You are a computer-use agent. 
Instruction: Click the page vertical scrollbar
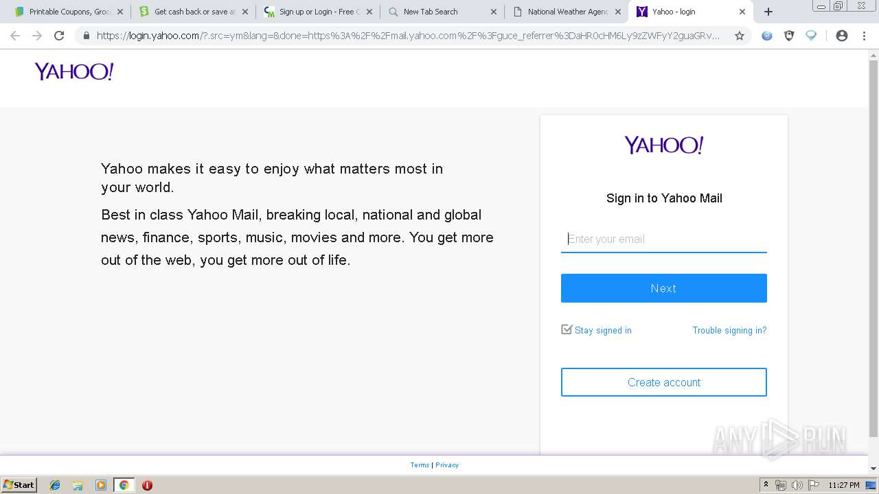(x=874, y=249)
